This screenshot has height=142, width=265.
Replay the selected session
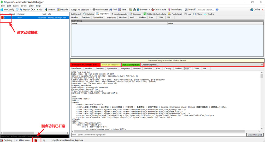(25, 10)
